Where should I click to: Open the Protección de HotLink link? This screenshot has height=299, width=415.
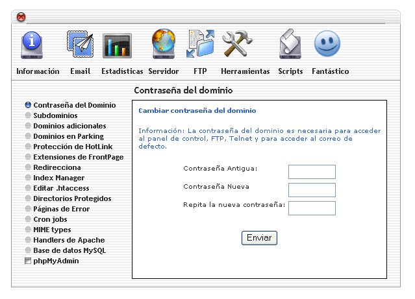(73, 147)
